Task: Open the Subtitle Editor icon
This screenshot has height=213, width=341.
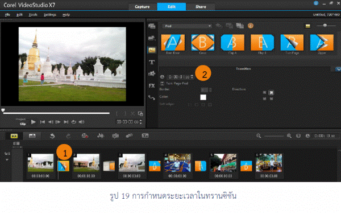Action: coord(145,136)
